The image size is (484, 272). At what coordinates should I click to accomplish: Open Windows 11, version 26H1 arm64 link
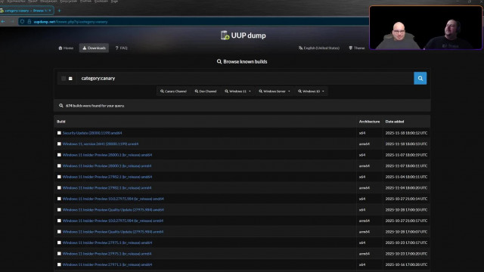101,144
